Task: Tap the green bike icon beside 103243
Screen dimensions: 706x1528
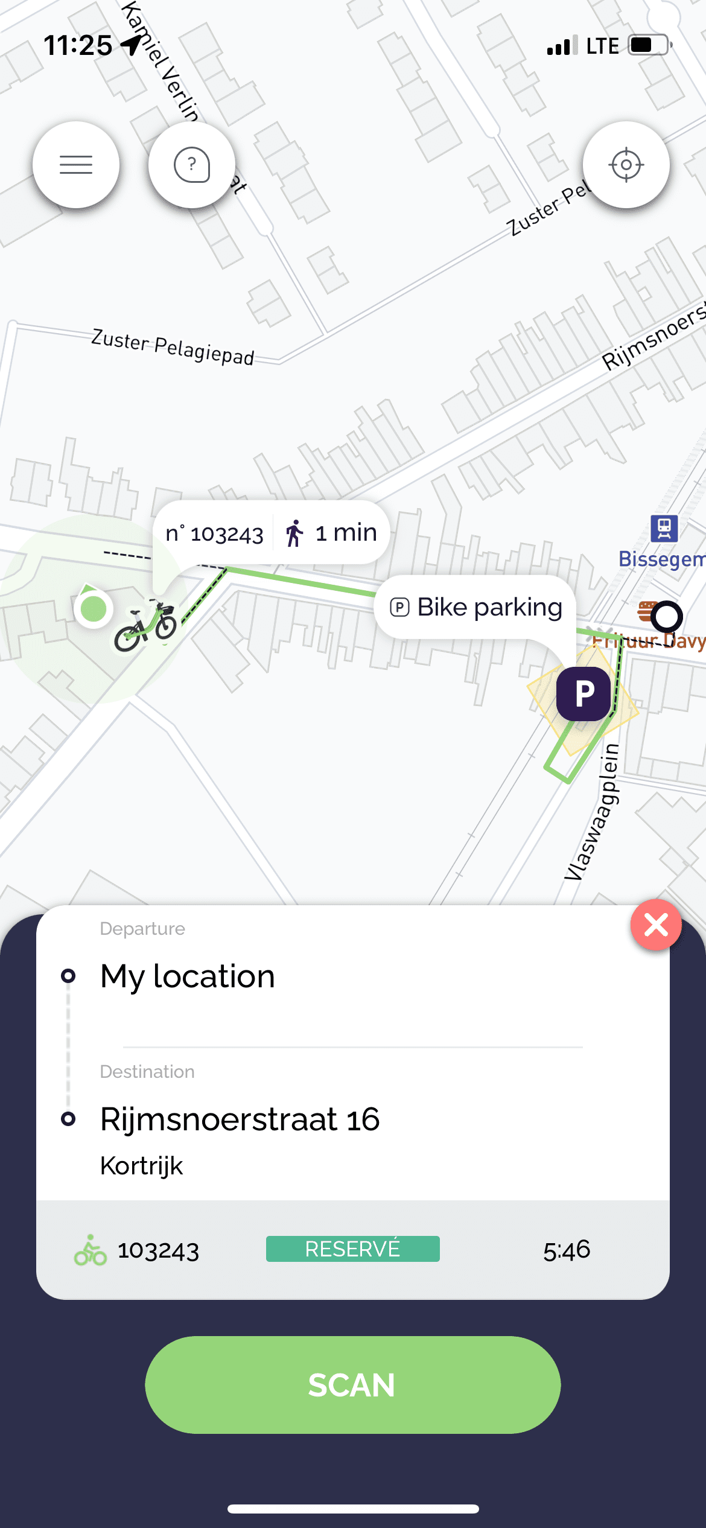Action: click(91, 1250)
